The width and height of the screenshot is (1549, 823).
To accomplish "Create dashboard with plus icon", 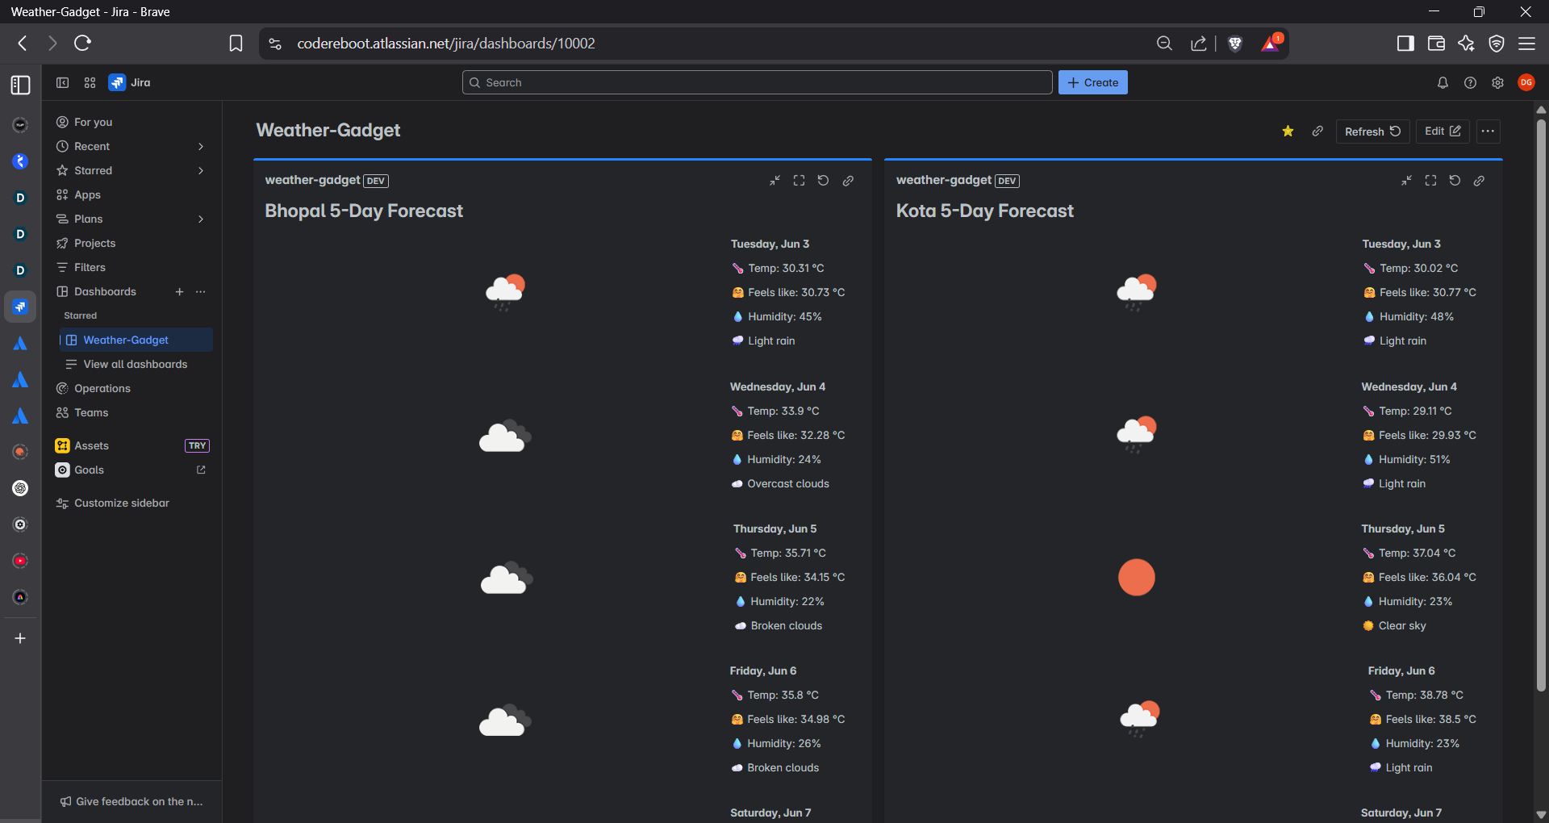I will pos(179,291).
